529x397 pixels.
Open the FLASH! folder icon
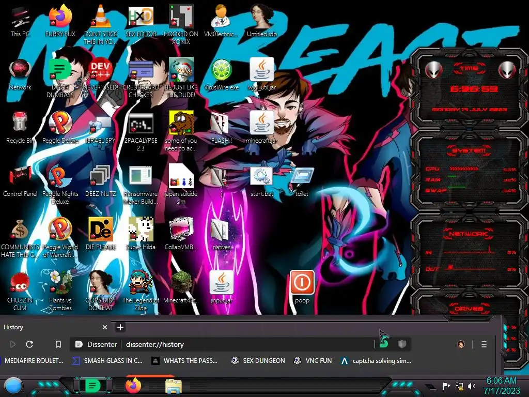[x=221, y=128]
